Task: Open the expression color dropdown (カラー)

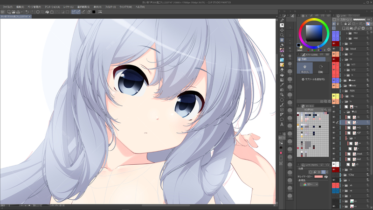Action: tap(310, 184)
